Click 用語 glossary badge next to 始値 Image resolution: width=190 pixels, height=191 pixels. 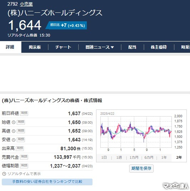(x=21, y=122)
